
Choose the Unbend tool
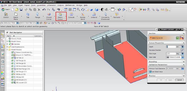pyautogui.click(x=94, y=16)
